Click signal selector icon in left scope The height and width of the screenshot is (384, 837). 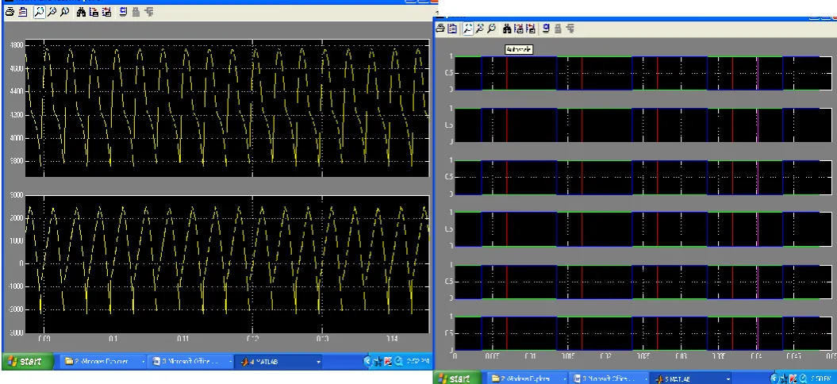click(x=149, y=12)
